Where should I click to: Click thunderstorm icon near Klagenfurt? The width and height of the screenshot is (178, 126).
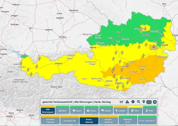click(118, 86)
